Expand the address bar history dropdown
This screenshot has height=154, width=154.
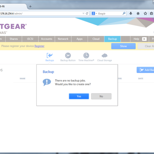83,13
